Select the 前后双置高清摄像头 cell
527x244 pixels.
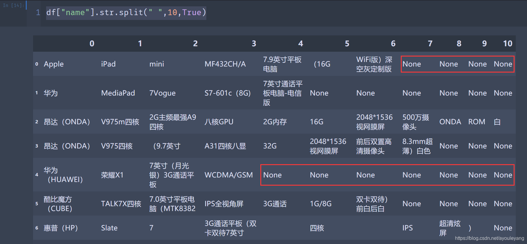[x=374, y=146]
